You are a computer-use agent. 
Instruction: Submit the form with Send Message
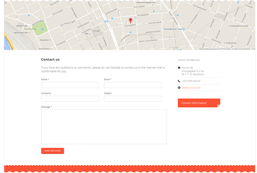click(x=53, y=151)
